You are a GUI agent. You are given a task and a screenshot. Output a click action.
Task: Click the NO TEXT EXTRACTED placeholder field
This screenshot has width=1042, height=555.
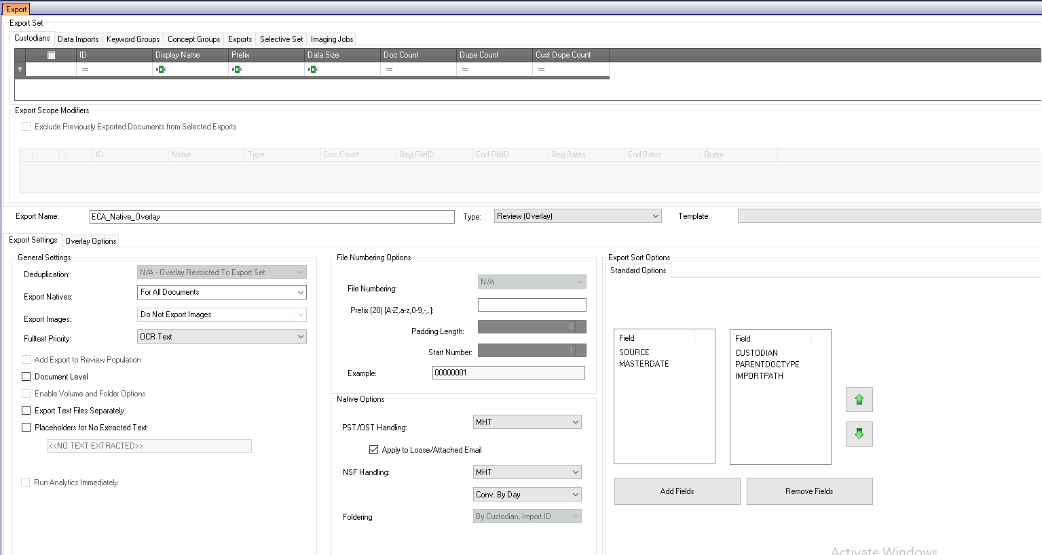[x=149, y=446]
